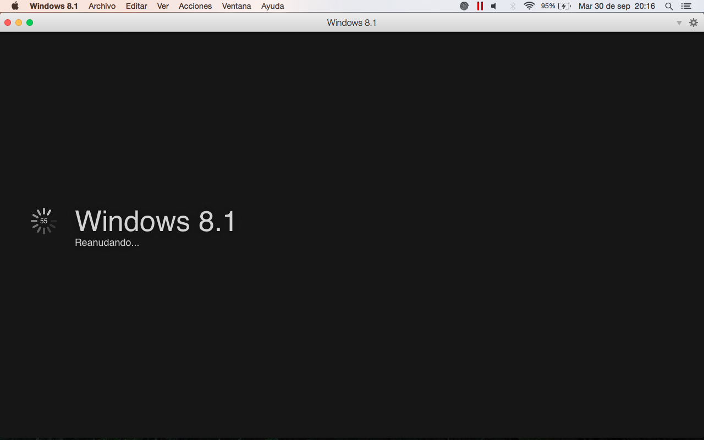The height and width of the screenshot is (440, 704).
Task: Expand the title bar dropdown triangle
Action: 679,23
